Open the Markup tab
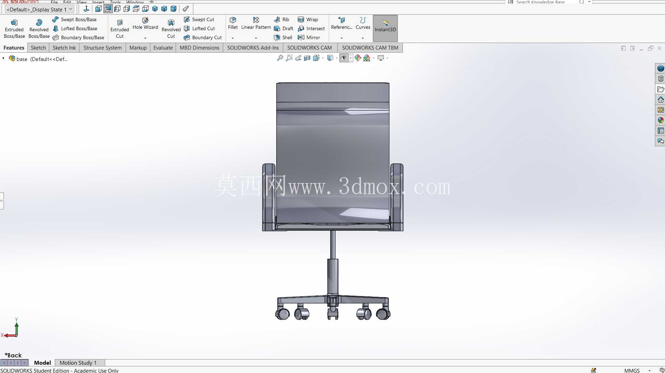 (x=138, y=48)
